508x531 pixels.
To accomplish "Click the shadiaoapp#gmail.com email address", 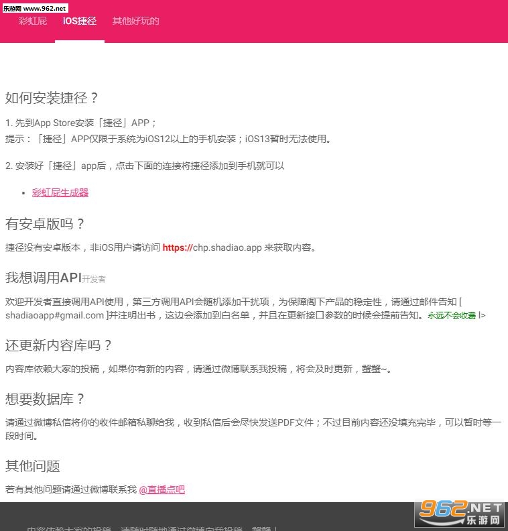I will [55, 315].
